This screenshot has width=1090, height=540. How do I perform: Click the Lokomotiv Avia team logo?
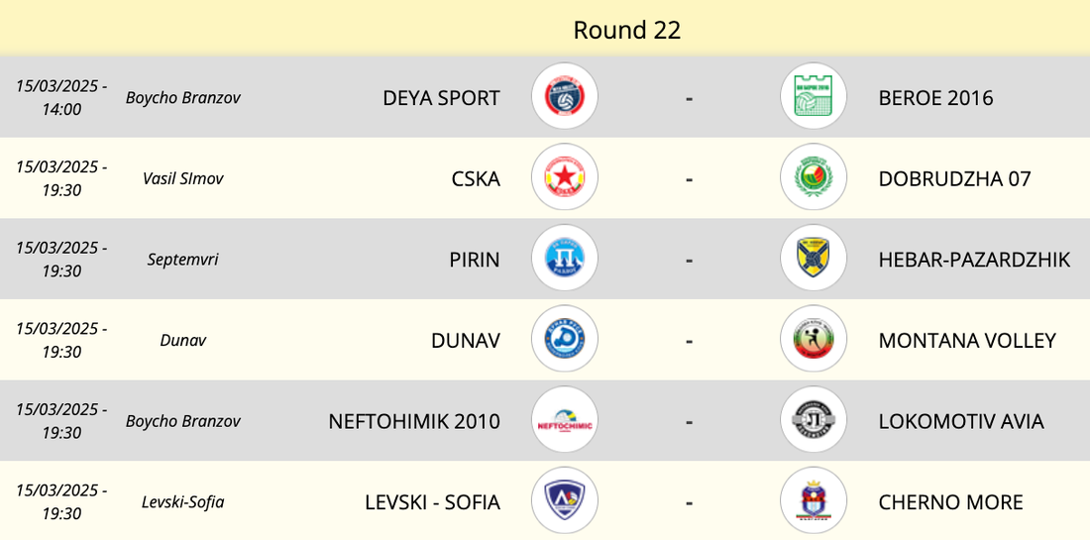(x=813, y=421)
